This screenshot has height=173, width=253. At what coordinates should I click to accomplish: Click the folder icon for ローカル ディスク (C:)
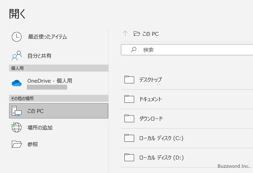[129, 138]
